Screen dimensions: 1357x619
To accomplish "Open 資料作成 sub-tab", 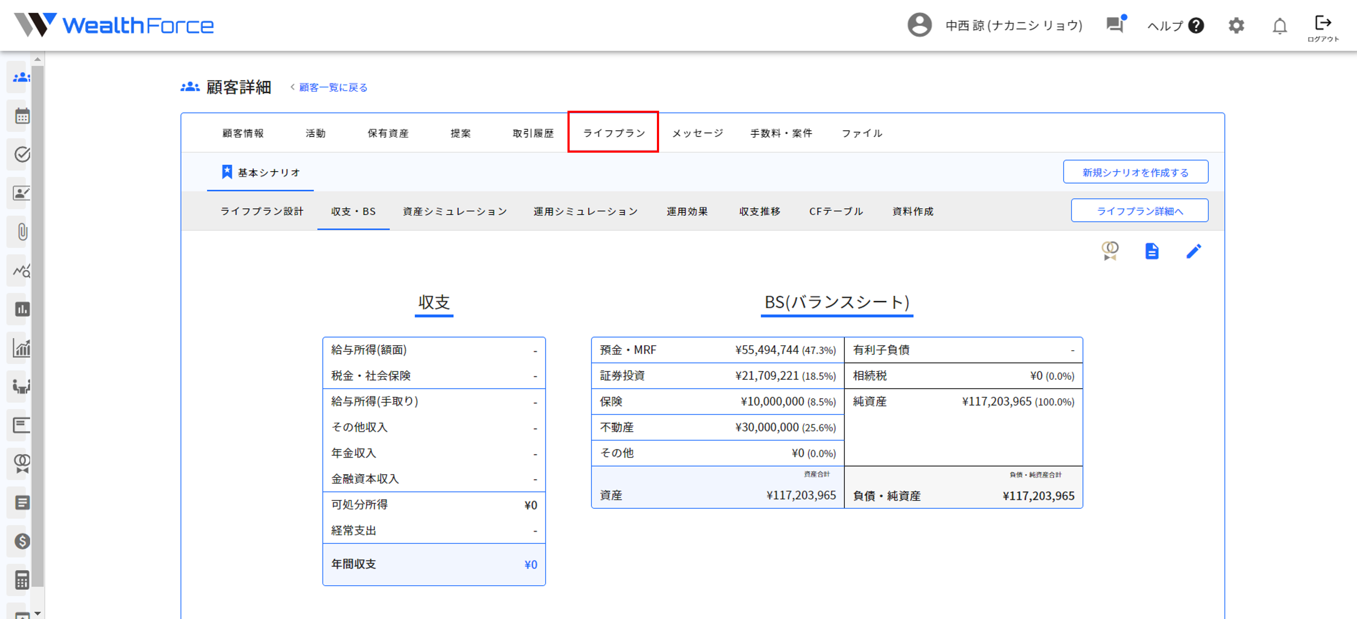I will coord(913,211).
